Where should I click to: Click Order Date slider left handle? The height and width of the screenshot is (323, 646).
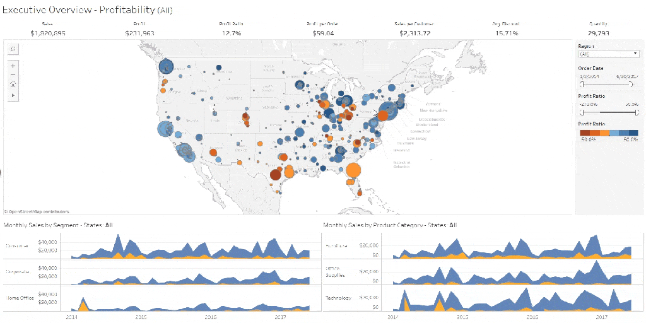click(x=582, y=85)
